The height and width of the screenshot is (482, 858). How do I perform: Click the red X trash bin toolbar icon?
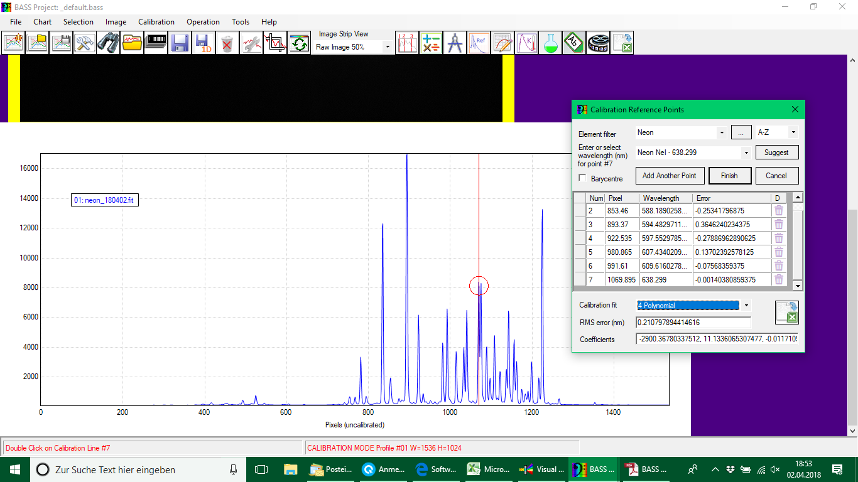coord(227,43)
